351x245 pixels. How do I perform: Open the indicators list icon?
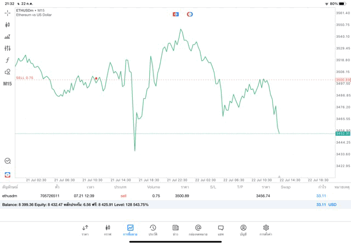click(x=8, y=37)
